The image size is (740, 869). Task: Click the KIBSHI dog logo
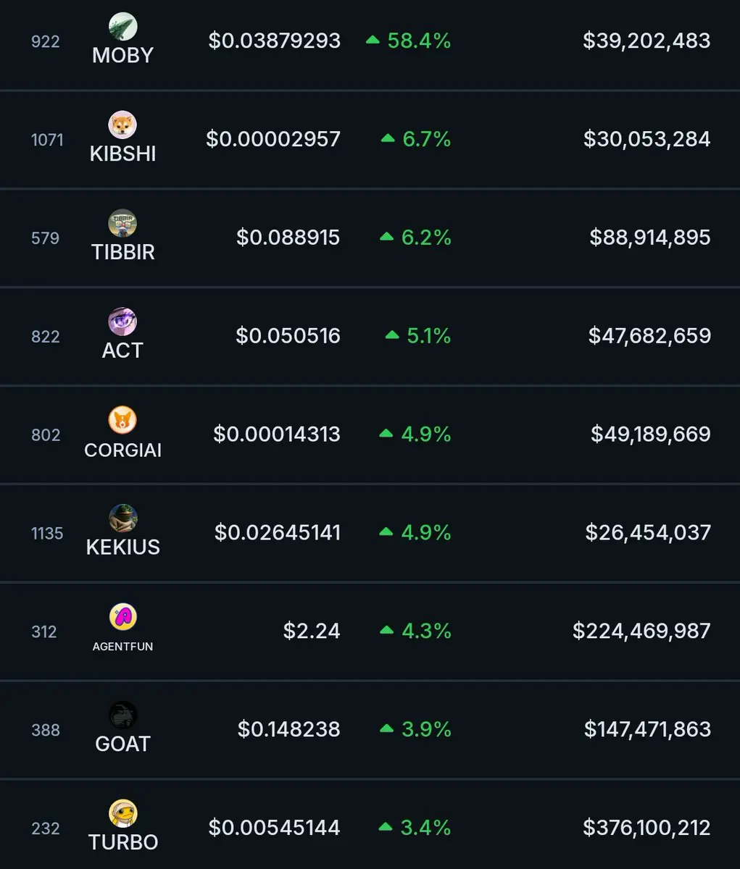click(122, 125)
